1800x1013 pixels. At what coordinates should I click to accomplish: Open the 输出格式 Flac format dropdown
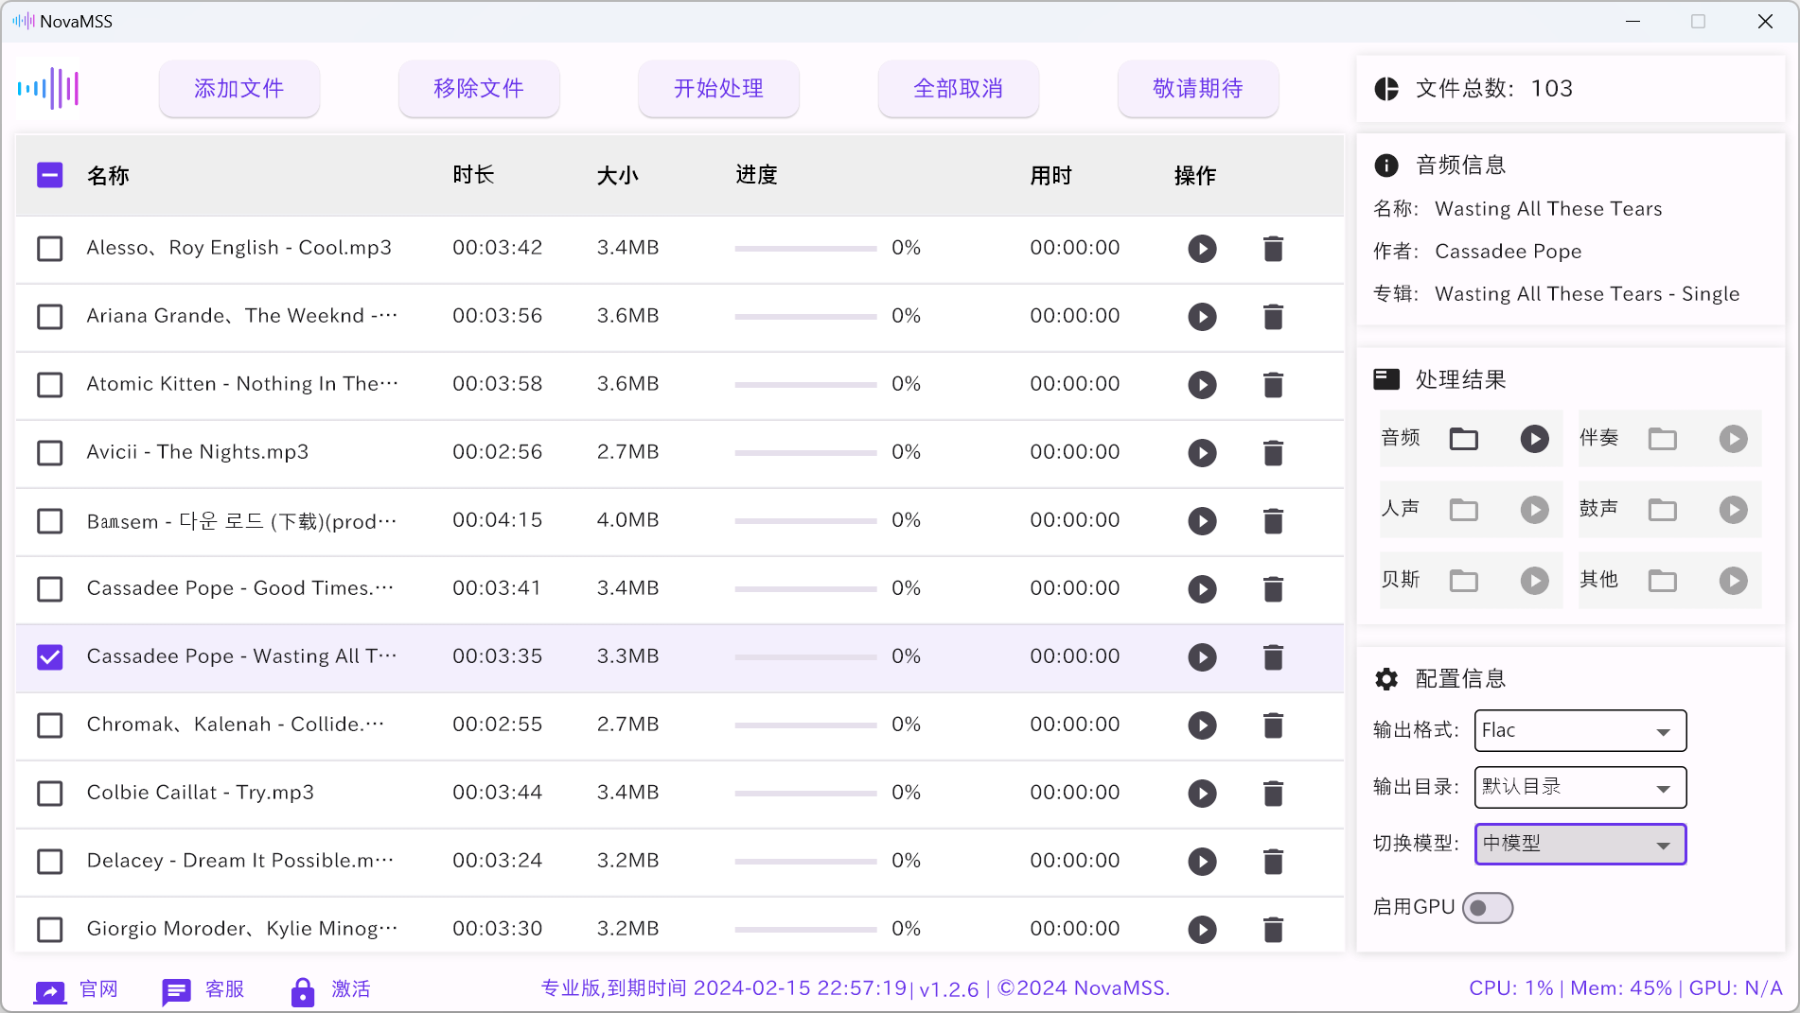(1579, 730)
